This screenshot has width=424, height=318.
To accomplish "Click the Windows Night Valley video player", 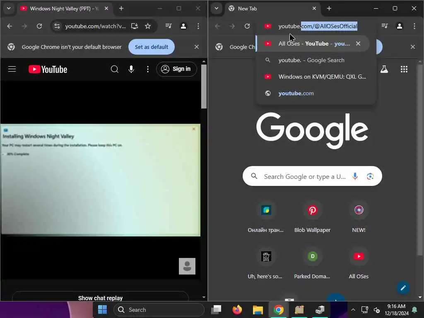I will (x=100, y=180).
